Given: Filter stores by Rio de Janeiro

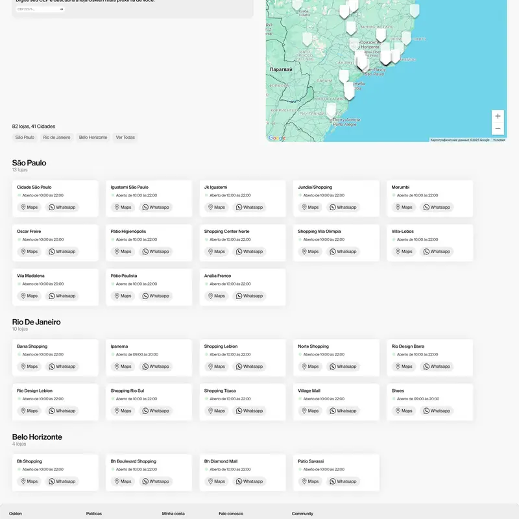Looking at the screenshot, I should [x=56, y=138].
